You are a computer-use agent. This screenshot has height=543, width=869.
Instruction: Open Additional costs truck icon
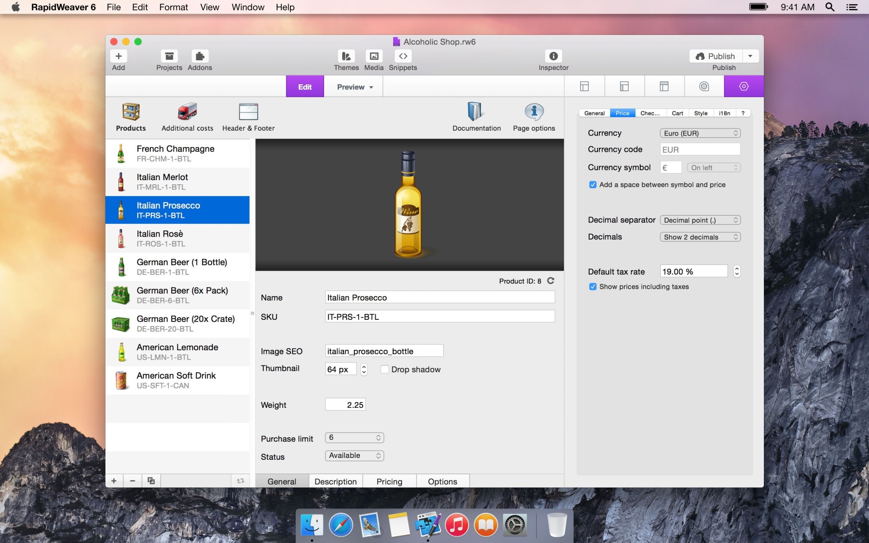coord(187,112)
